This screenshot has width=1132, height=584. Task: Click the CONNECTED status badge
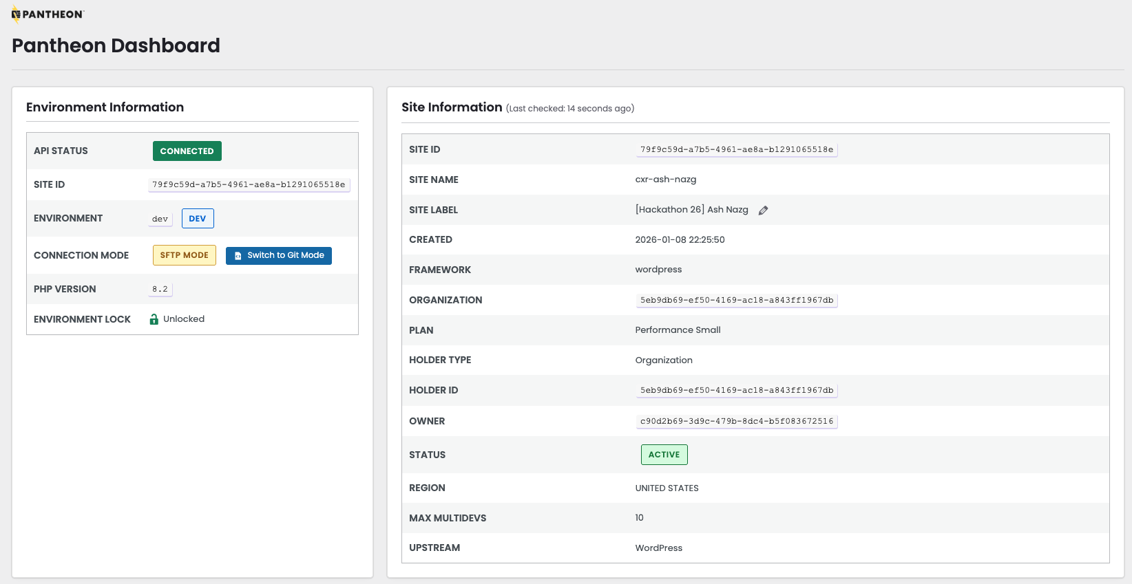click(187, 151)
